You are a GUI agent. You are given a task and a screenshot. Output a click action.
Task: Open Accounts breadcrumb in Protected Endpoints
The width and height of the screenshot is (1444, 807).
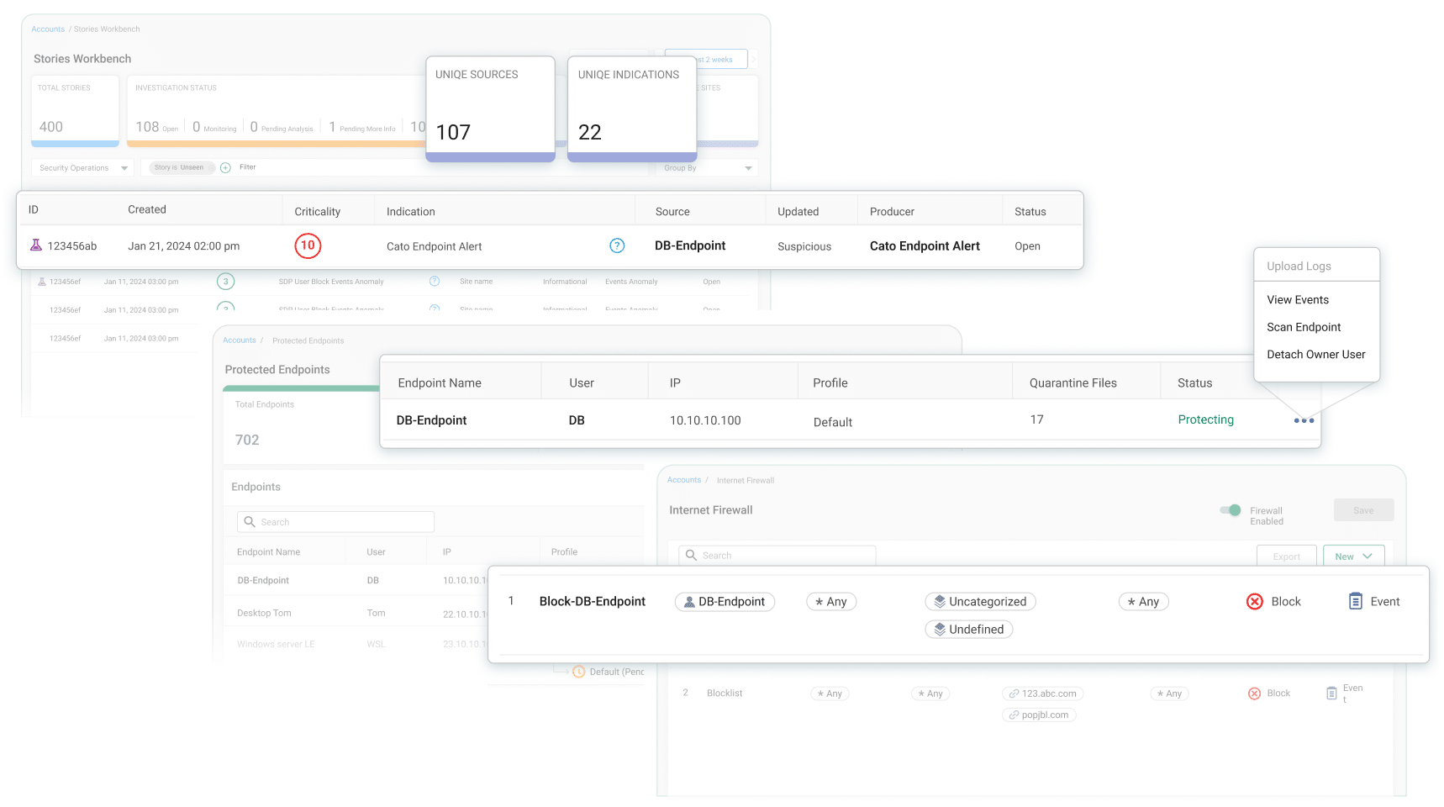point(240,340)
